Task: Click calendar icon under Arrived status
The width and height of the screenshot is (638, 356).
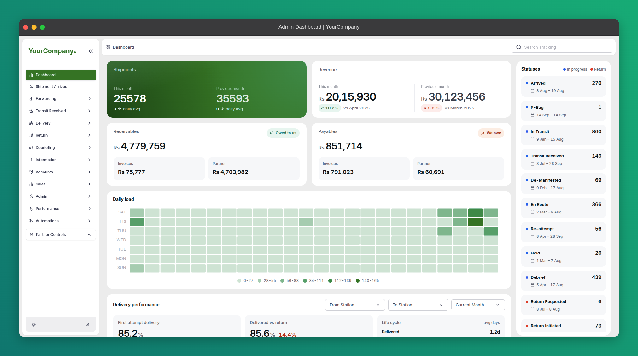Action: 533,91
